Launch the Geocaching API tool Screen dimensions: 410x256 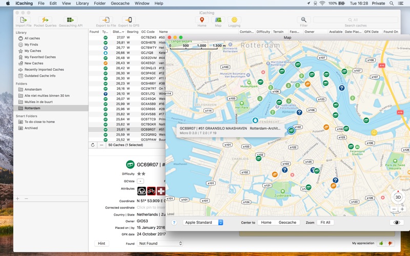pos(70,20)
